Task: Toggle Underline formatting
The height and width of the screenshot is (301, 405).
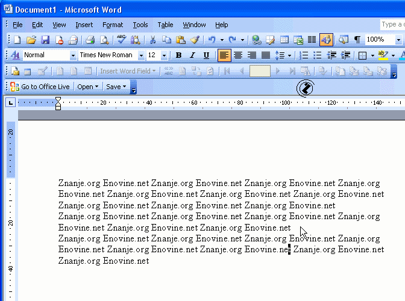Action: click(x=206, y=55)
